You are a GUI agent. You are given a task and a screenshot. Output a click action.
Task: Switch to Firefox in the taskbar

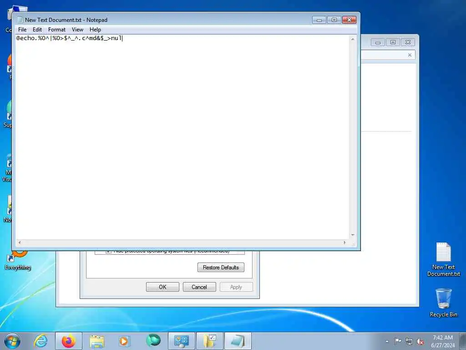point(69,341)
